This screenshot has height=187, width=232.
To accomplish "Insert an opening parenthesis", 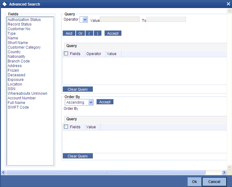I will [x=89, y=33].
